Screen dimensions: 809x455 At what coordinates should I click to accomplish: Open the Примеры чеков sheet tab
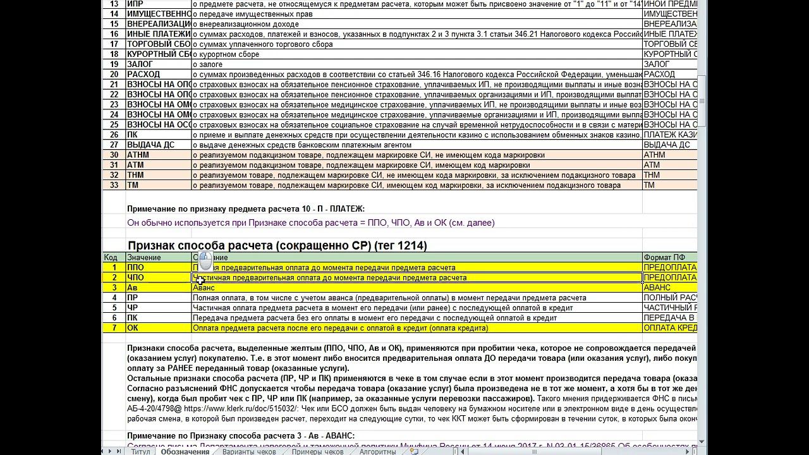tap(317, 451)
